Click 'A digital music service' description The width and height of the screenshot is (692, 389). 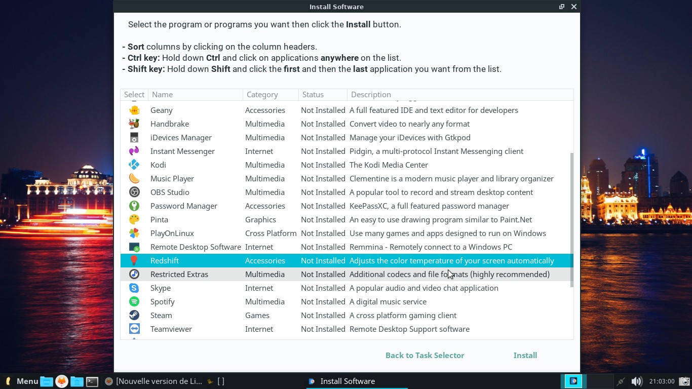point(388,302)
